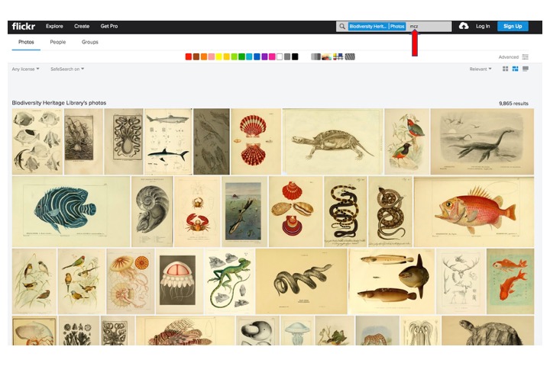This screenshot has width=550, height=366.
Task: Click Photos search scope tag
Action: 397,26
